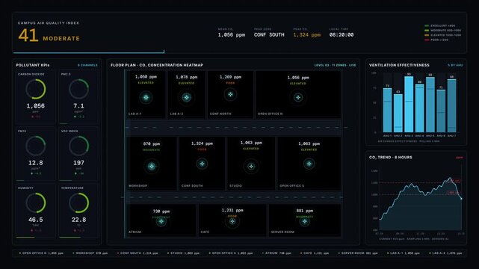
Task: Click the air quality index progress bar
Action: pyautogui.click(x=89, y=52)
